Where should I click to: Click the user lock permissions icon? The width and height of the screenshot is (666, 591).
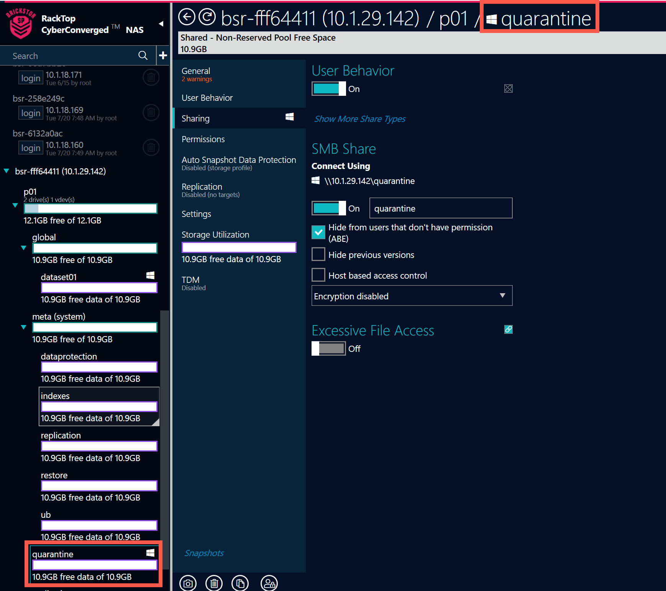269,583
